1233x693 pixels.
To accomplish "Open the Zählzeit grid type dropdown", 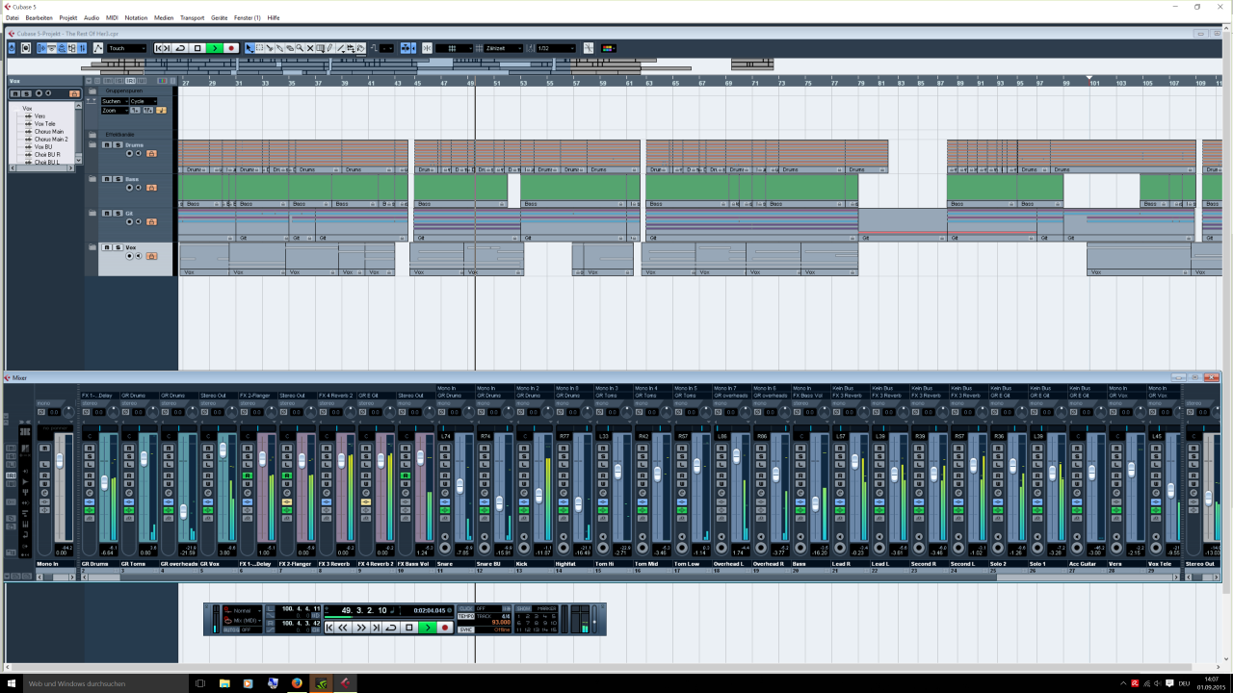I will [x=504, y=48].
